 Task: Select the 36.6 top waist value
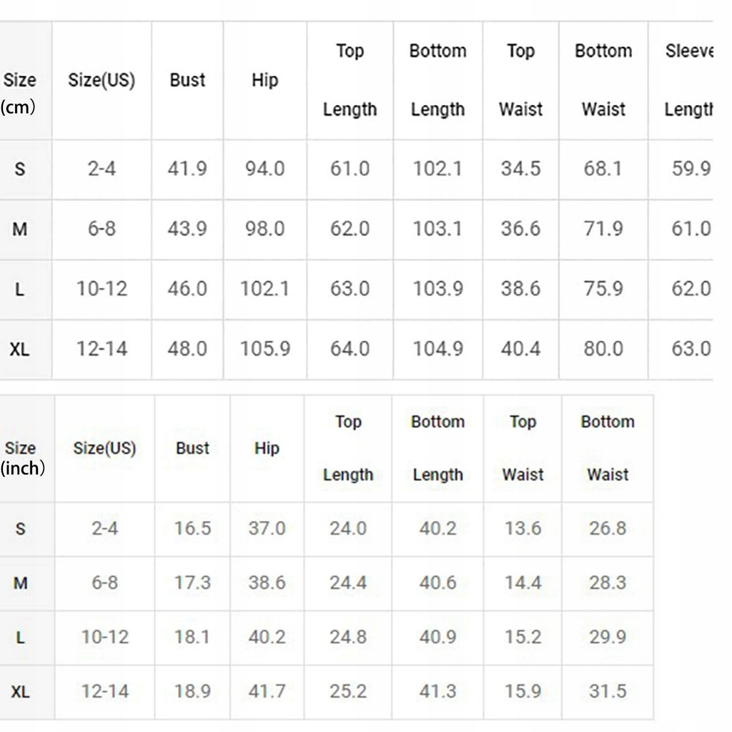click(520, 229)
